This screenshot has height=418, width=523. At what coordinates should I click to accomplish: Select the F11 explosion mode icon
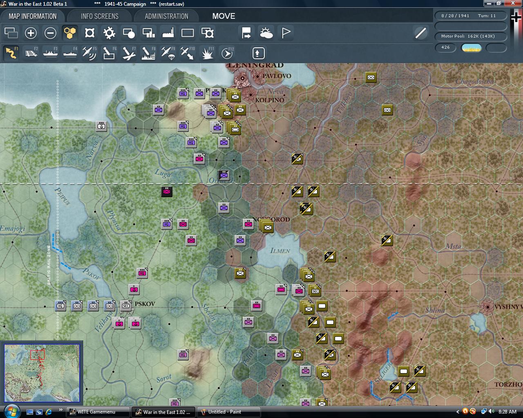pos(207,53)
